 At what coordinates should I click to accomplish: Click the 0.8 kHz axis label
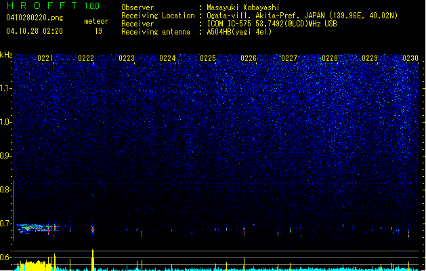click(5, 190)
